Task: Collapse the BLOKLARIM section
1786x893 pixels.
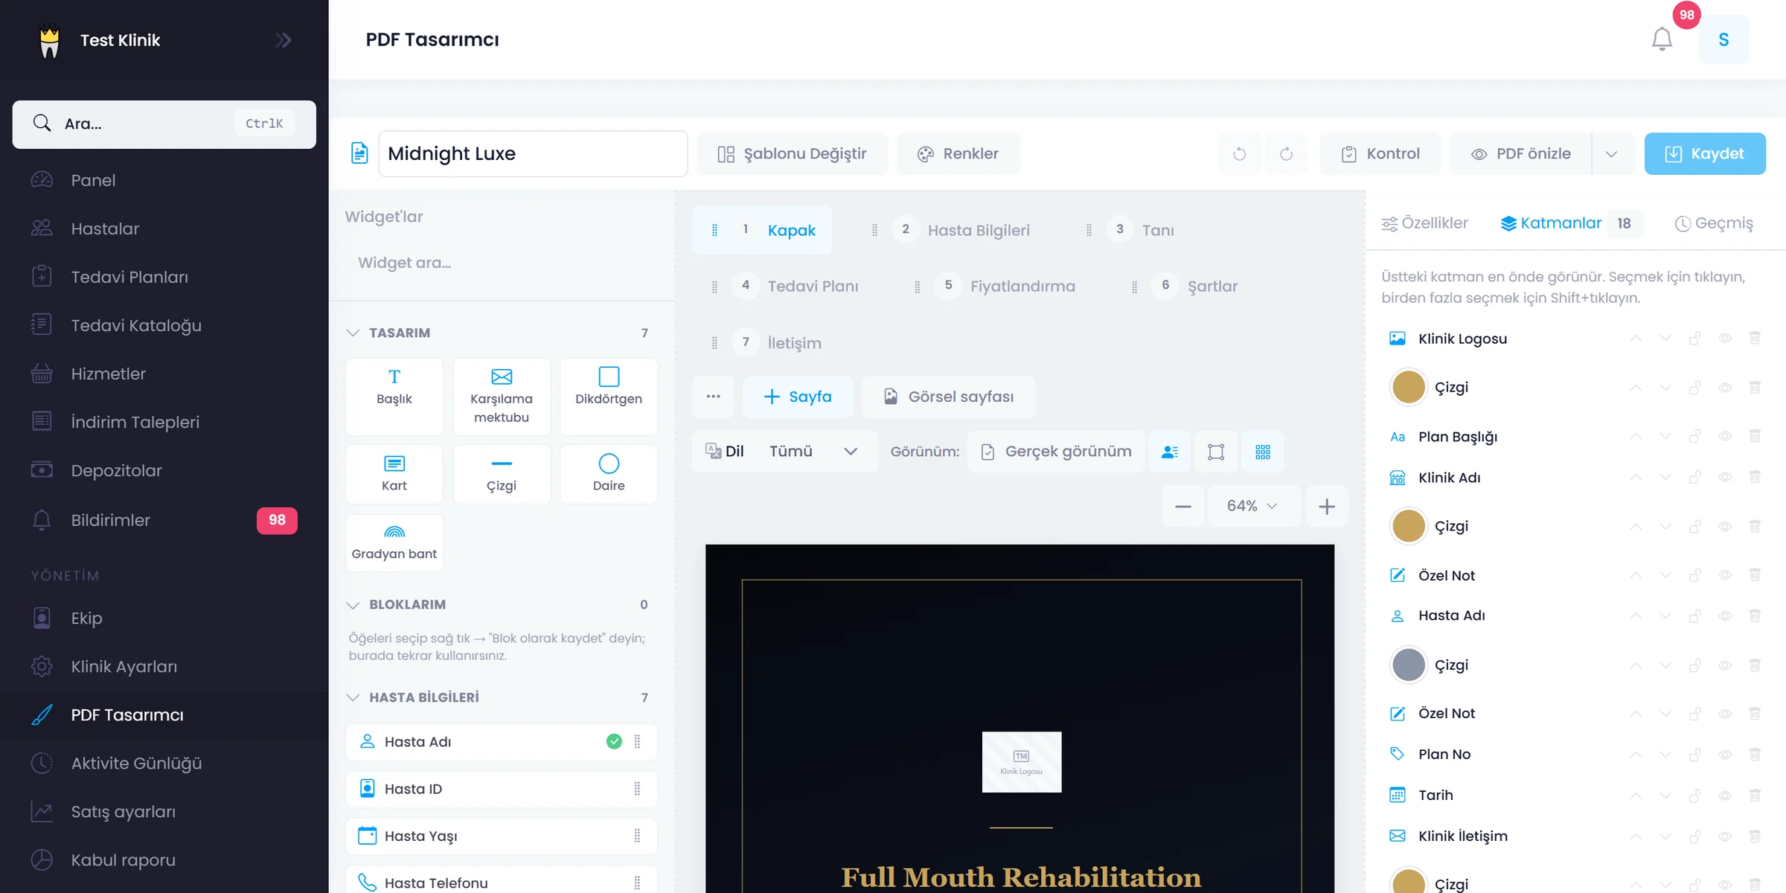Action: 353,605
